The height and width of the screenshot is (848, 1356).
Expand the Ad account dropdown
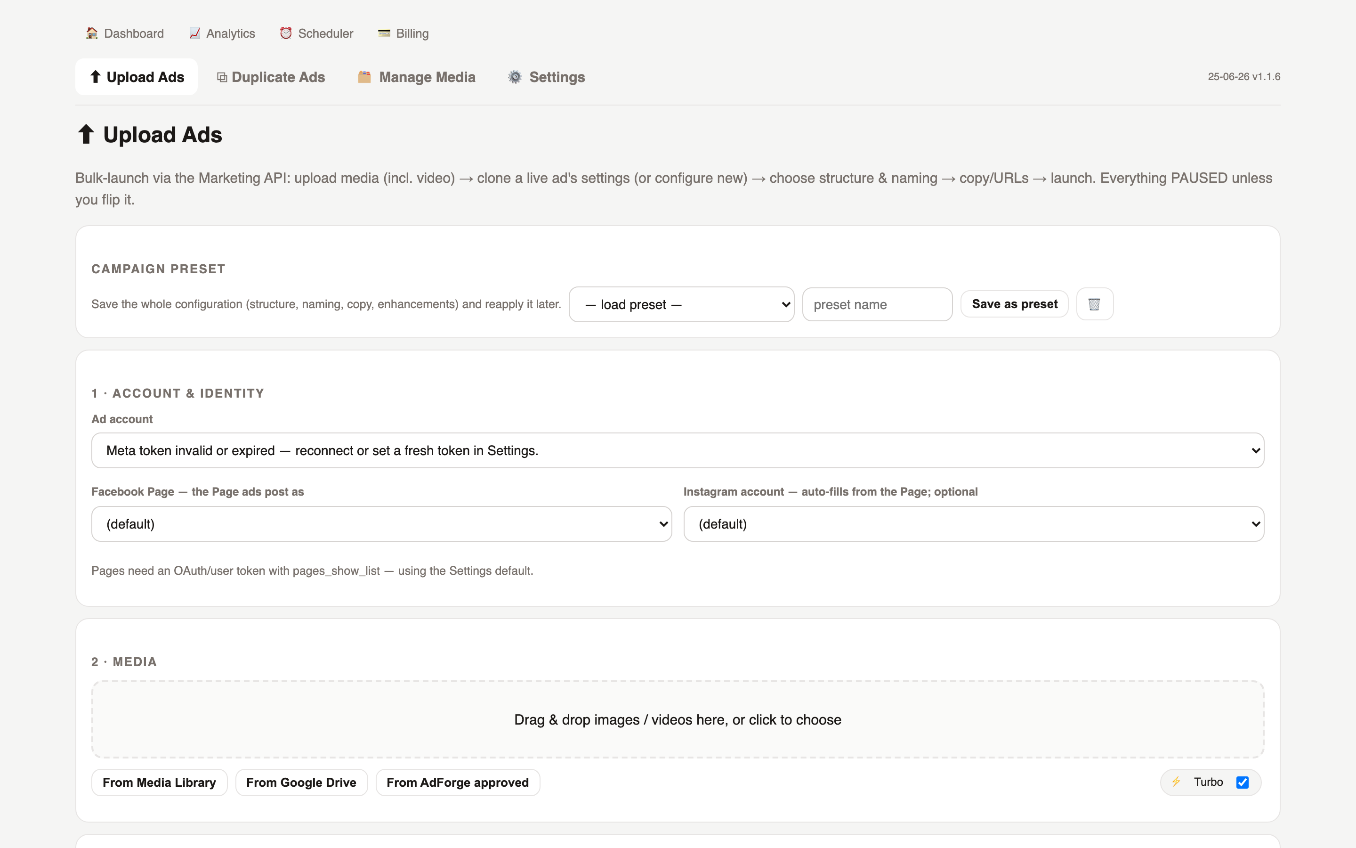tap(678, 450)
